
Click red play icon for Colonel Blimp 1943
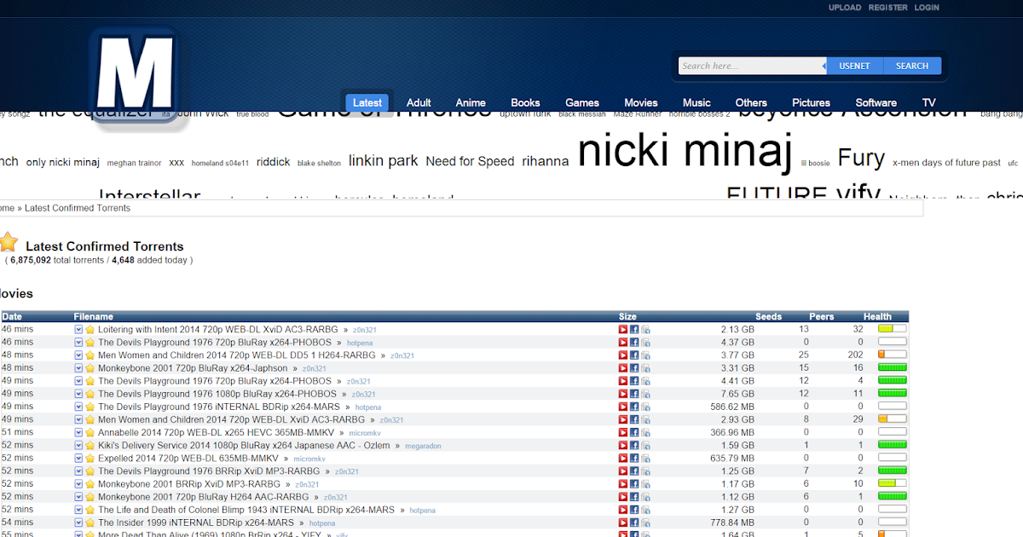point(623,510)
